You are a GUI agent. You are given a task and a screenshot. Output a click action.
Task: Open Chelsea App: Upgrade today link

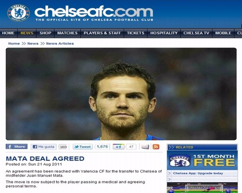click(198, 173)
